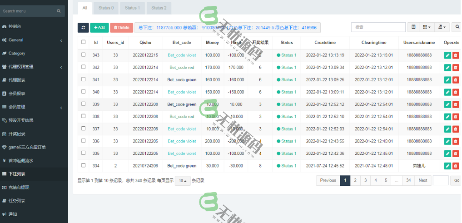Click the edit pencil icon for row 343
This screenshot has height=223, width=462.
[447, 55]
